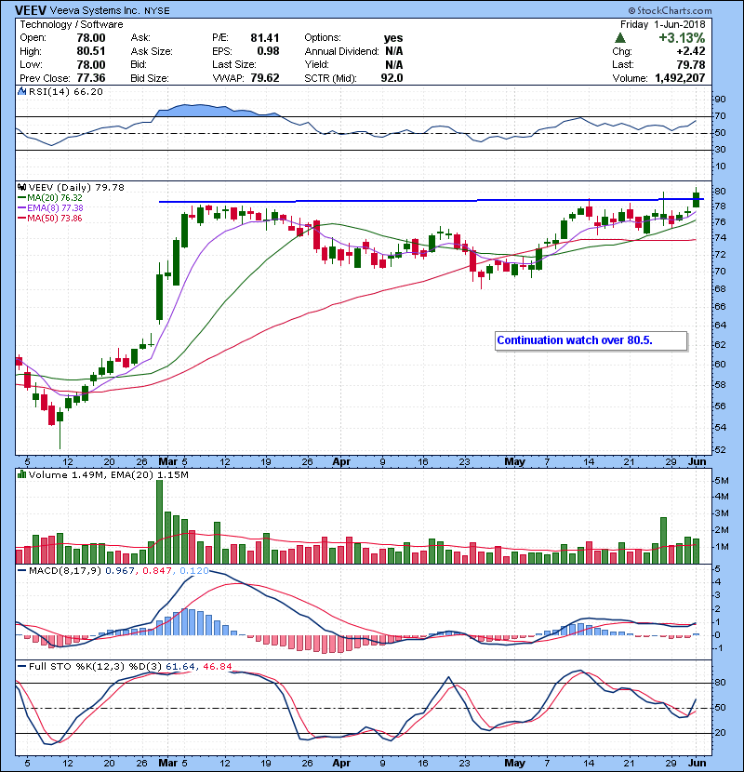The height and width of the screenshot is (772, 744).
Task: Click the Continuation watch over 80.5 annotation
Action: [591, 340]
